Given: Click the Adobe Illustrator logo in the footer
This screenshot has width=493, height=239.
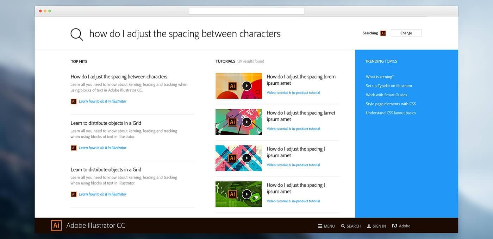Looking at the screenshot, I should [x=56, y=226].
